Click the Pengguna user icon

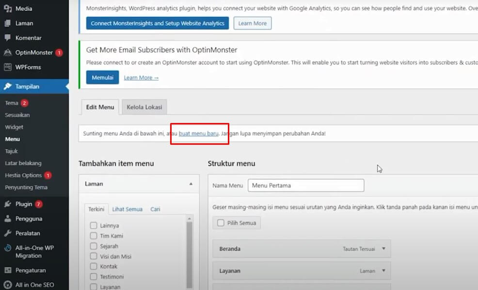click(8, 218)
